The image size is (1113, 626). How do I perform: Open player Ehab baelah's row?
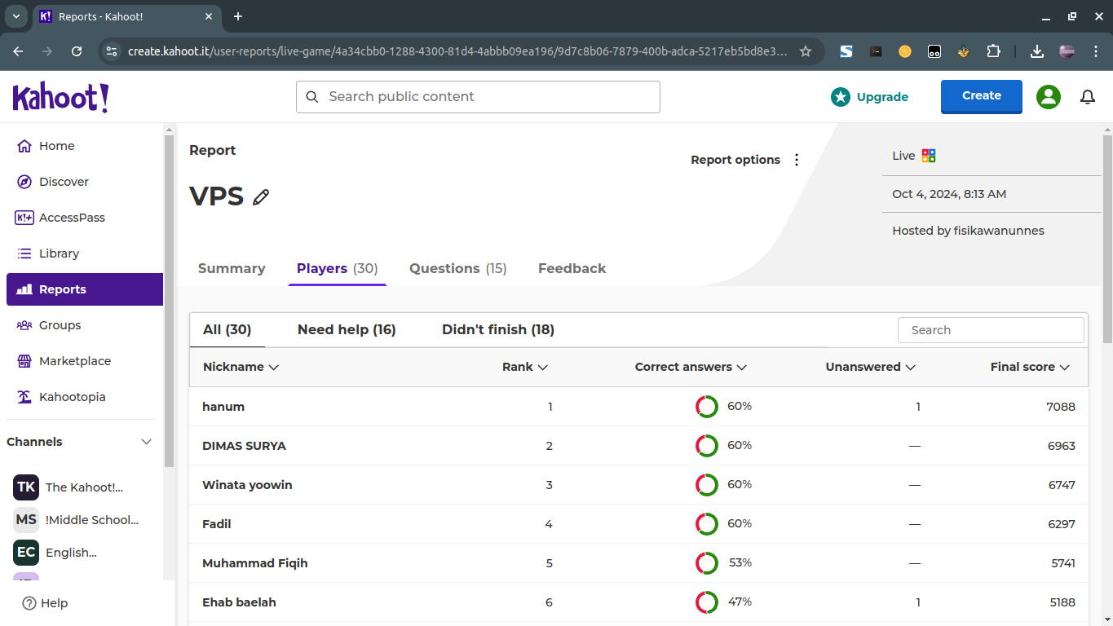pyautogui.click(x=638, y=602)
